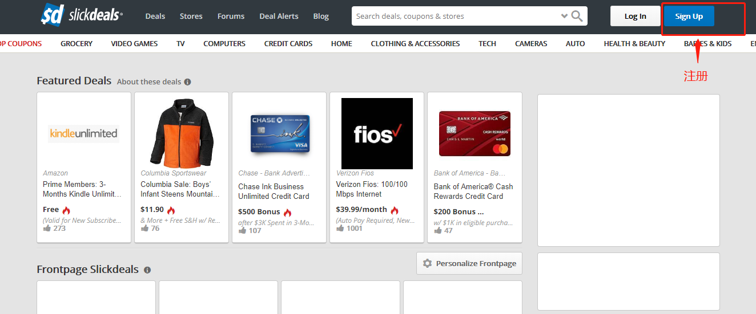Select the Auto category
The width and height of the screenshot is (756, 314).
(575, 43)
